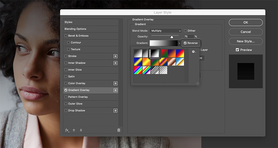Click the OK button
The height and width of the screenshot is (148, 278).
246,22
